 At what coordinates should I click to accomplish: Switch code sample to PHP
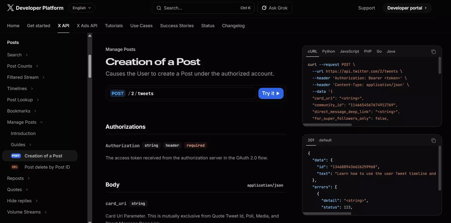point(368,51)
